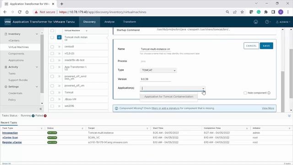The height and width of the screenshot is (165, 293).
Task: Open browser side panel icon
Action: pos(273,12)
